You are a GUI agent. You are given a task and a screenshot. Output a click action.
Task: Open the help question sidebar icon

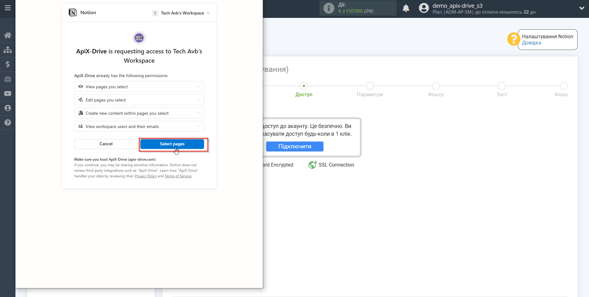[x=8, y=122]
